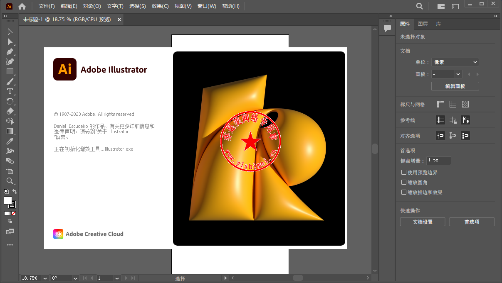Select the 未标题-1 document tab
502x283 pixels.
[x=67, y=20]
